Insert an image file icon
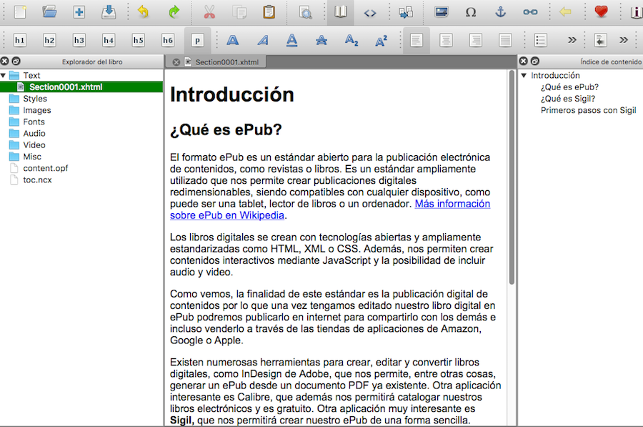 coord(442,12)
